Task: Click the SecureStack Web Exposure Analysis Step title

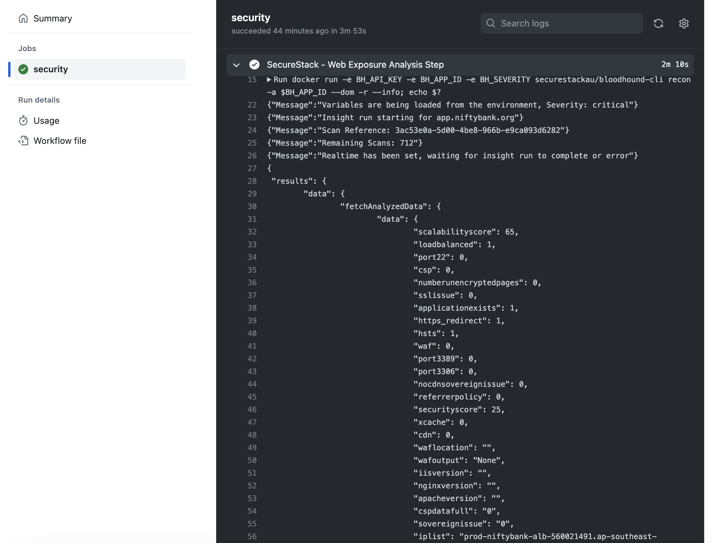Action: pyautogui.click(x=355, y=65)
